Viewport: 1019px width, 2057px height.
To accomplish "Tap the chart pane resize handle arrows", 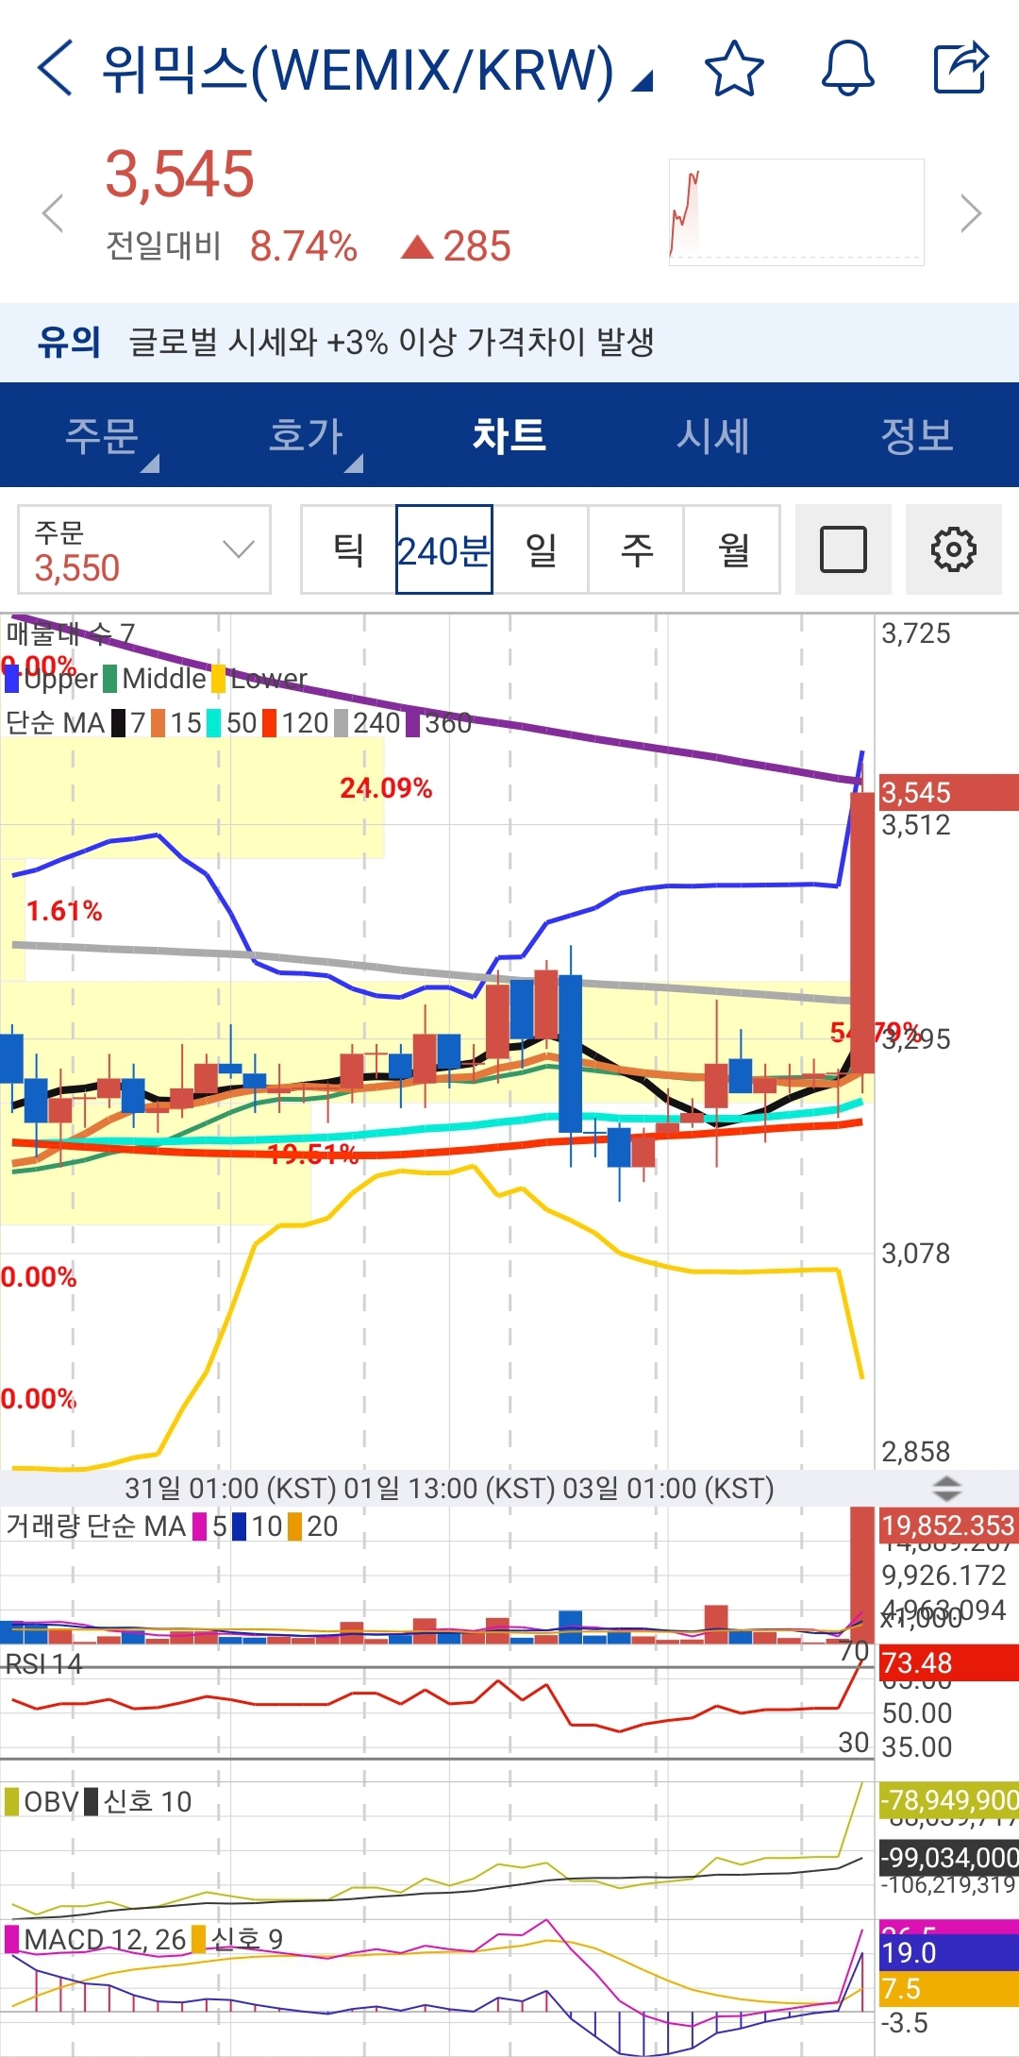I will 946,1489.
